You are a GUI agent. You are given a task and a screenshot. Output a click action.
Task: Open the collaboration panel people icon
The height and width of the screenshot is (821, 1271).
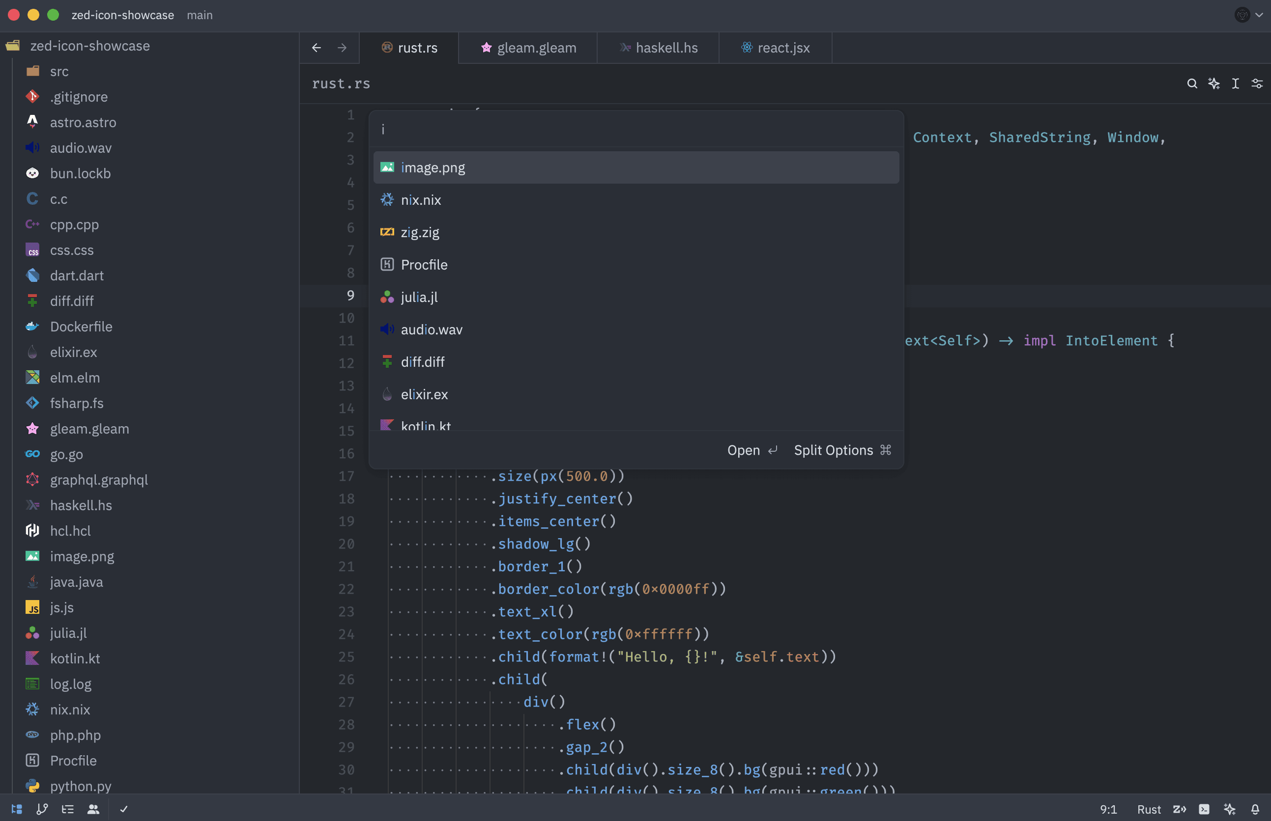[93, 809]
